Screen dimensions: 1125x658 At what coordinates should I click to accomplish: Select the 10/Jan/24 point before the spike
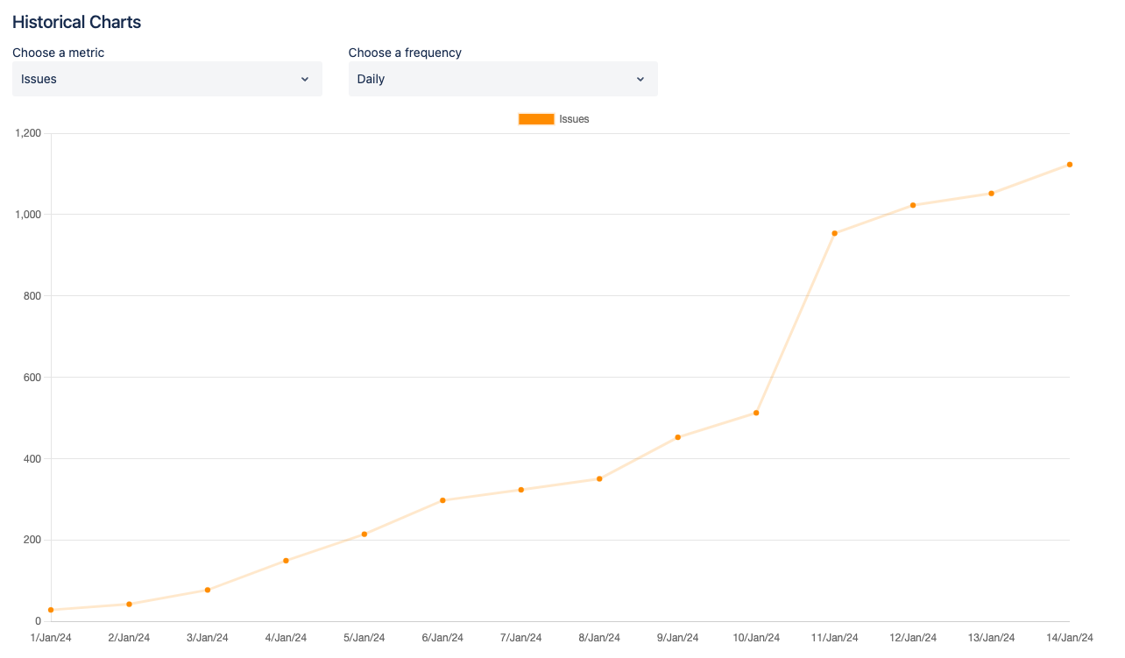[x=756, y=413]
